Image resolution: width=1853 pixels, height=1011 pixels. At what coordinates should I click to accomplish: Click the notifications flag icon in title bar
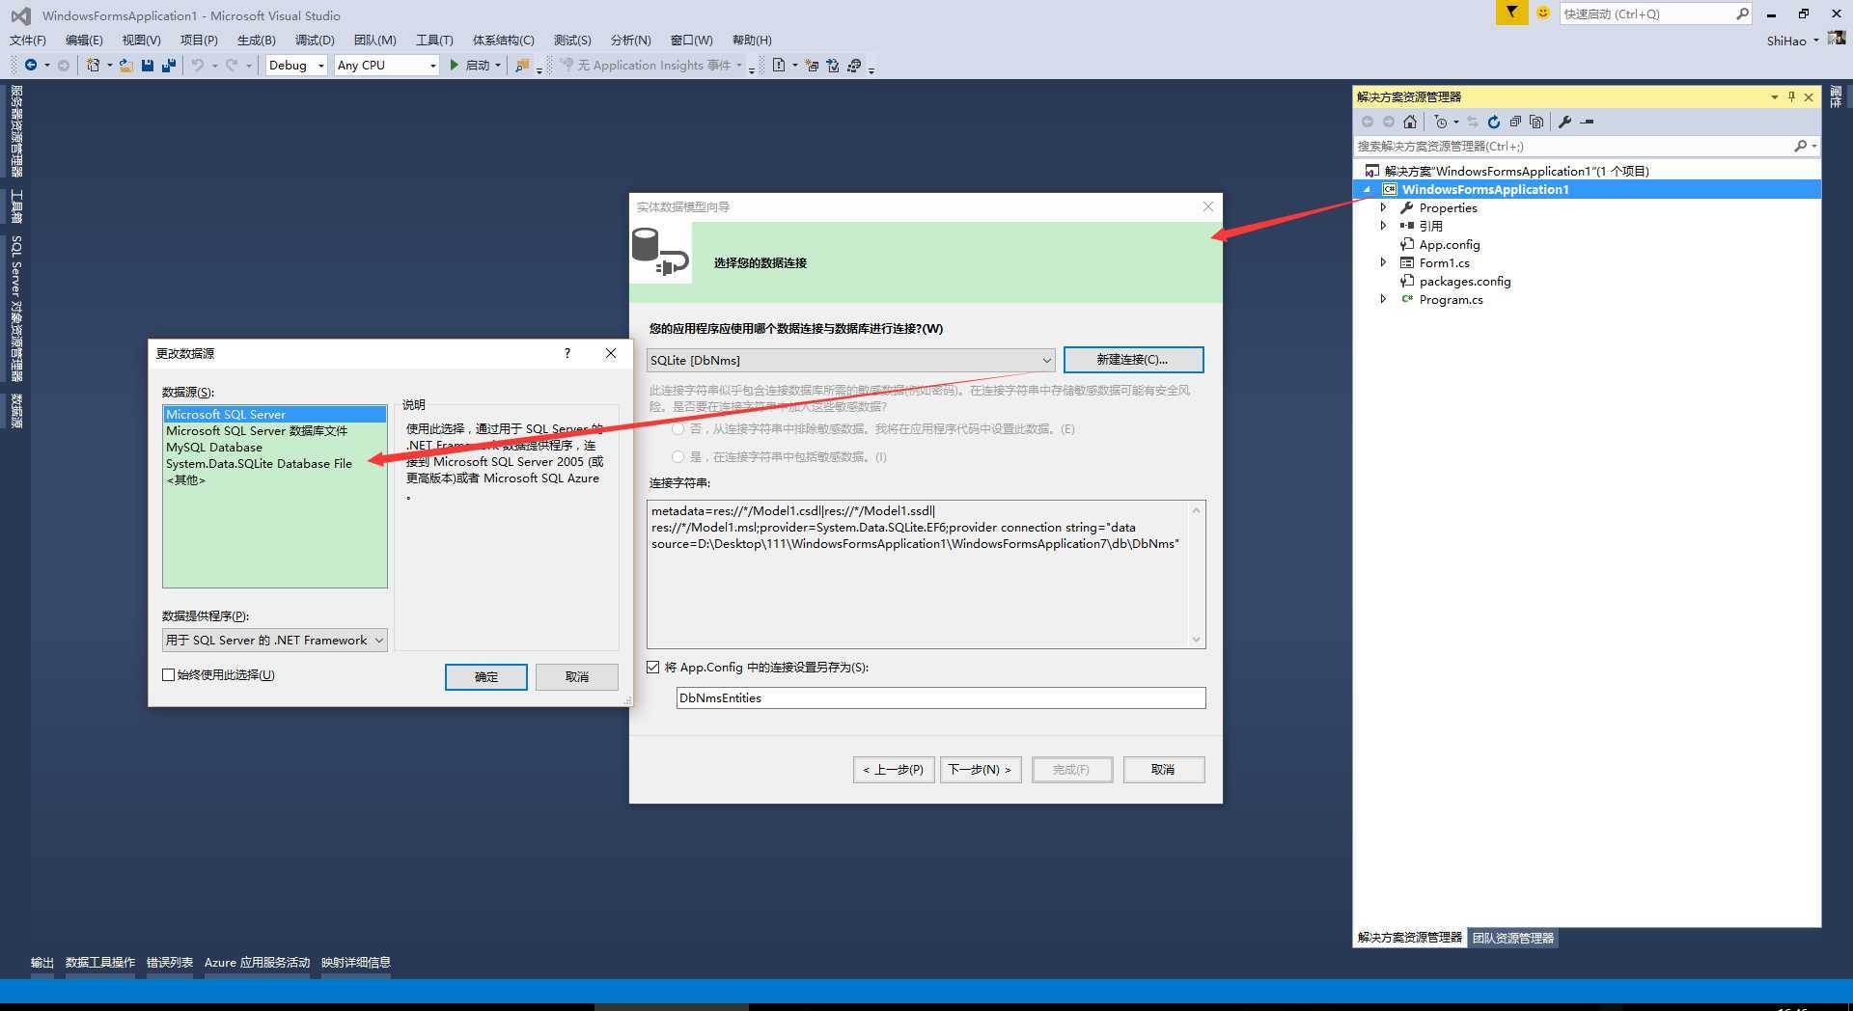[x=1511, y=13]
